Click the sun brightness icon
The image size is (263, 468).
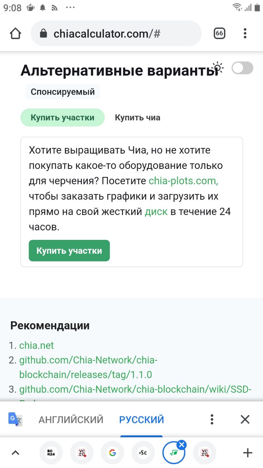218,68
